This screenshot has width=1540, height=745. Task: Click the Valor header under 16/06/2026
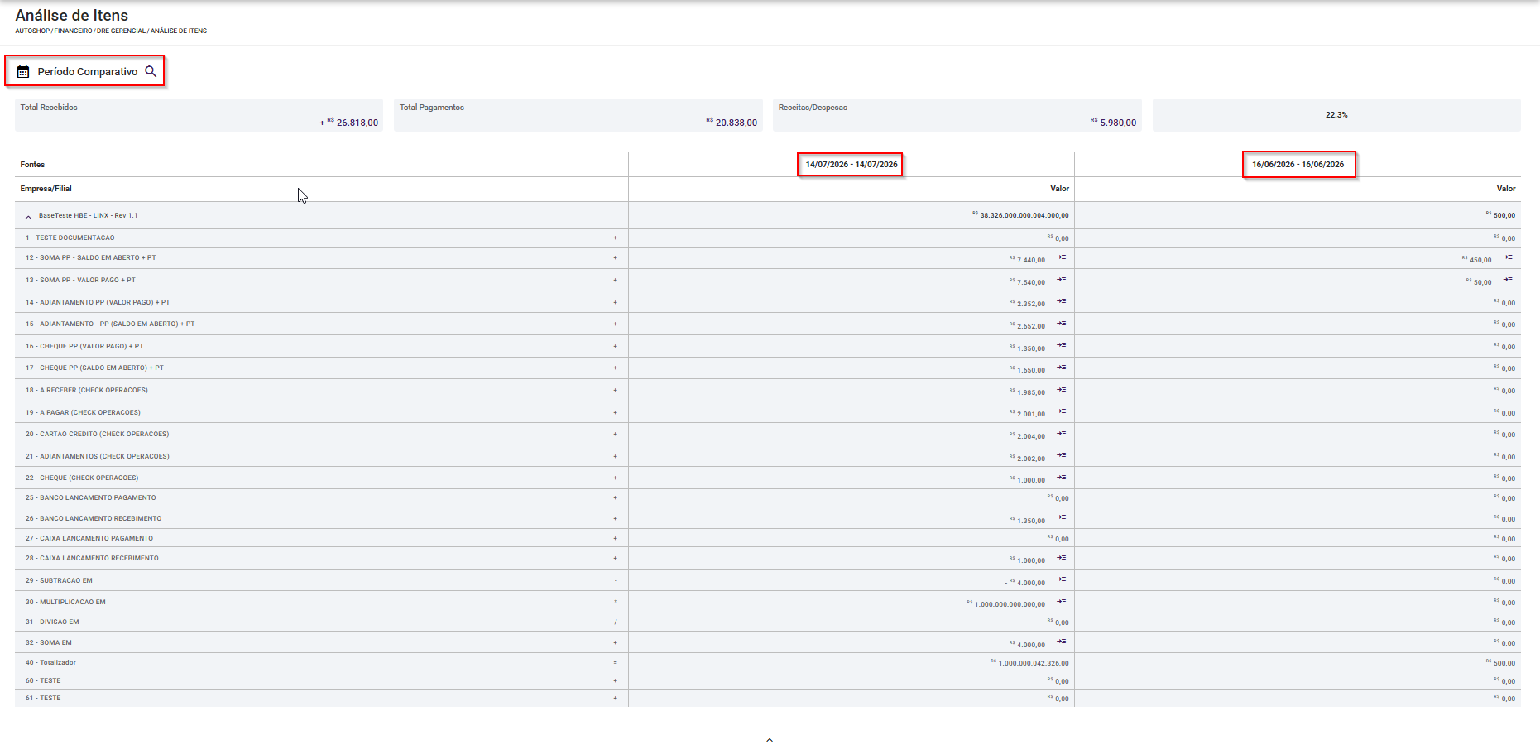point(1506,189)
